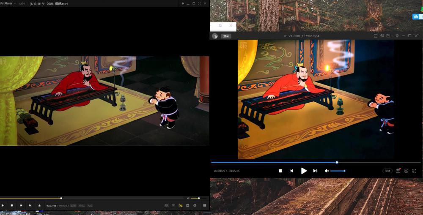This screenshot has width=423, height=215.
Task: Open the toolbox icon with red dot
Action: (398, 171)
